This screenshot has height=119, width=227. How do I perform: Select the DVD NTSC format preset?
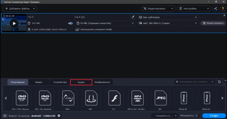22,98
